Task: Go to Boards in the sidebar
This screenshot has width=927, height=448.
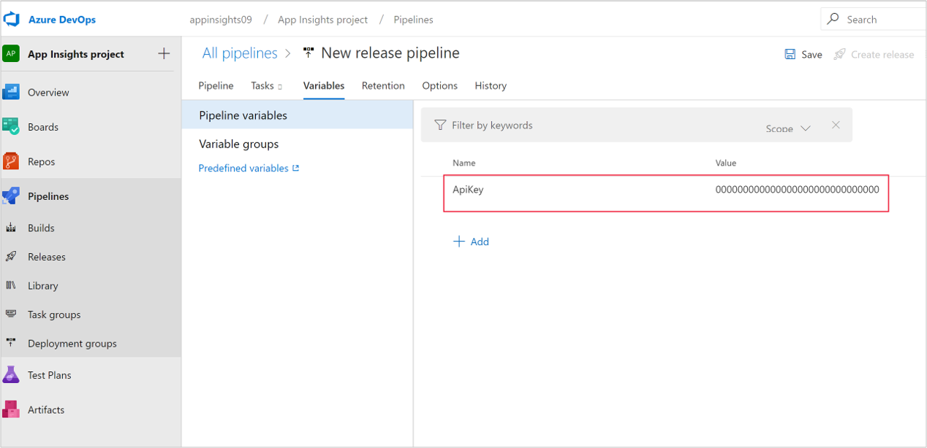Action: (43, 127)
